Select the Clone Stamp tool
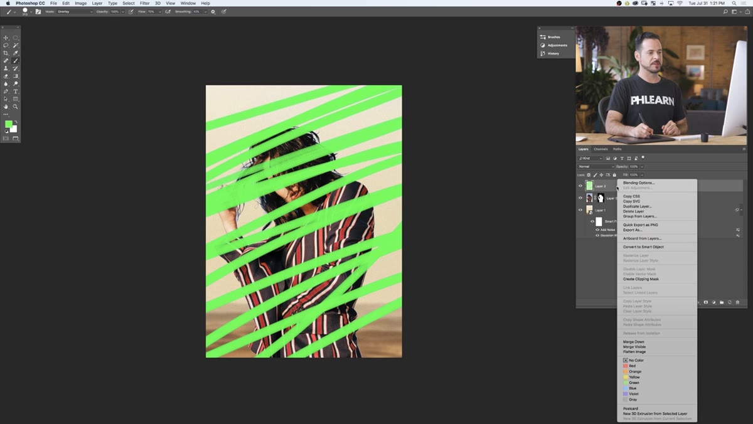The width and height of the screenshot is (753, 424). (x=6, y=68)
